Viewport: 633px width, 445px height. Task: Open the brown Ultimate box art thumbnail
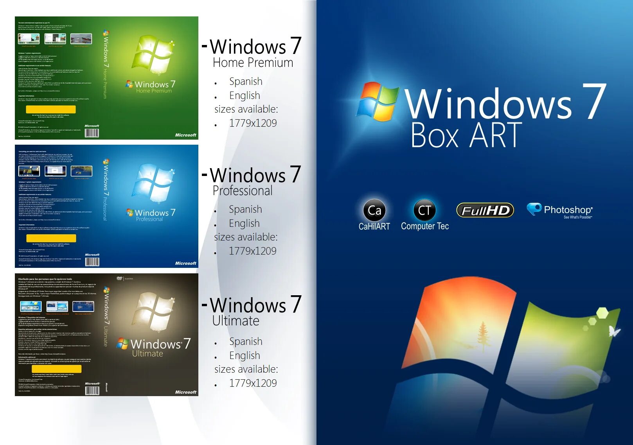coord(106,335)
